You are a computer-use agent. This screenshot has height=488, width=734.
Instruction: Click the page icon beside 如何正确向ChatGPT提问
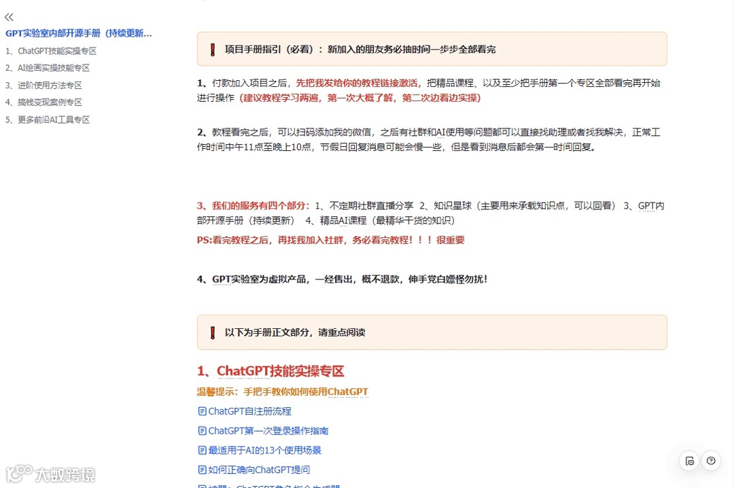coord(202,469)
